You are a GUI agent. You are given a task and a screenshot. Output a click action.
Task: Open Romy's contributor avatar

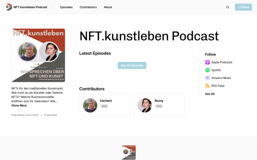point(145,105)
